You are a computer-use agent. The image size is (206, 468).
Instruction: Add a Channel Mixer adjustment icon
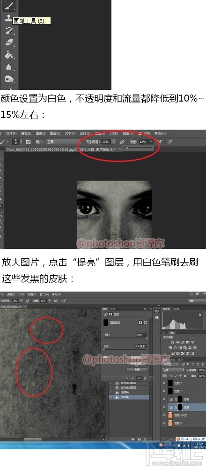(190, 348)
